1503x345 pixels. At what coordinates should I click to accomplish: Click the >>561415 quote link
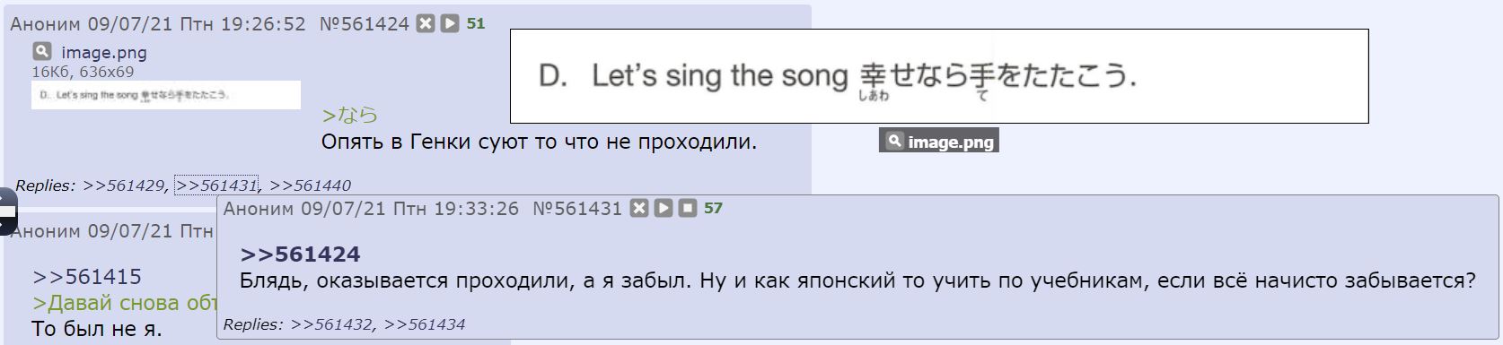click(87, 277)
